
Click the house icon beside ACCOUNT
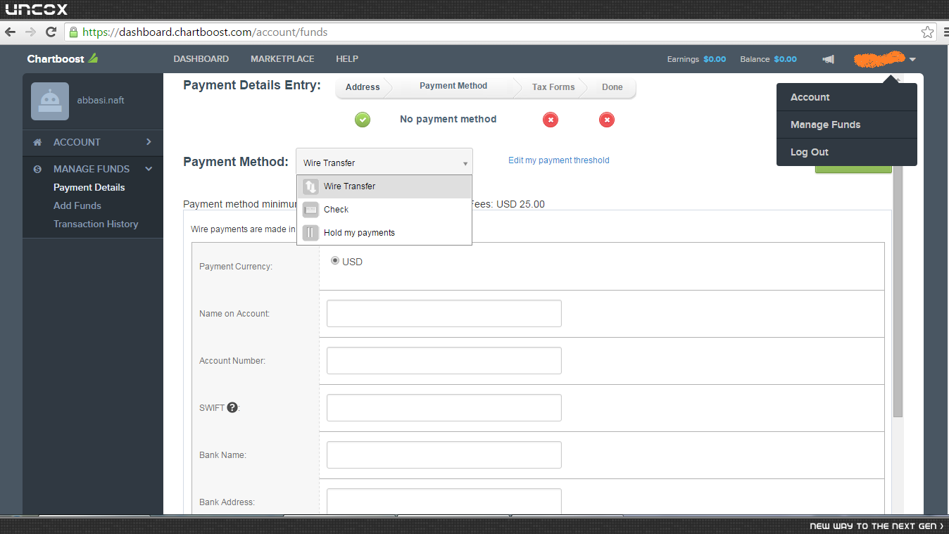click(x=38, y=142)
